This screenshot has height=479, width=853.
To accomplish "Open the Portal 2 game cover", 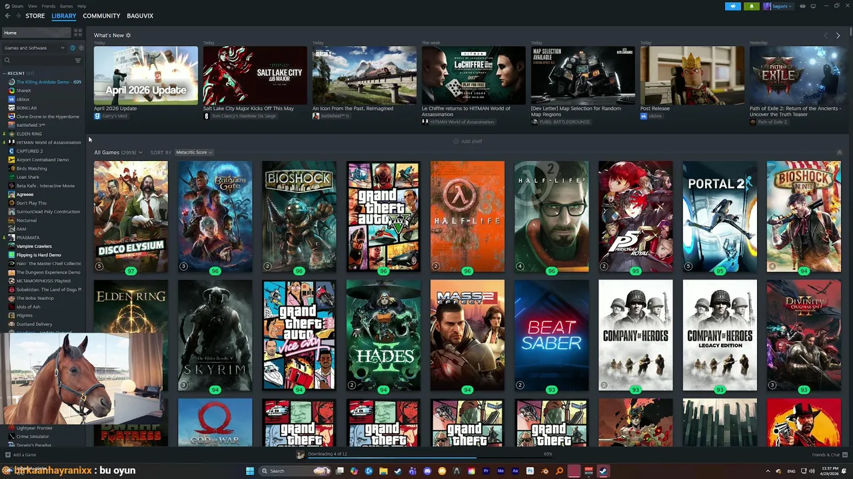I will click(720, 216).
